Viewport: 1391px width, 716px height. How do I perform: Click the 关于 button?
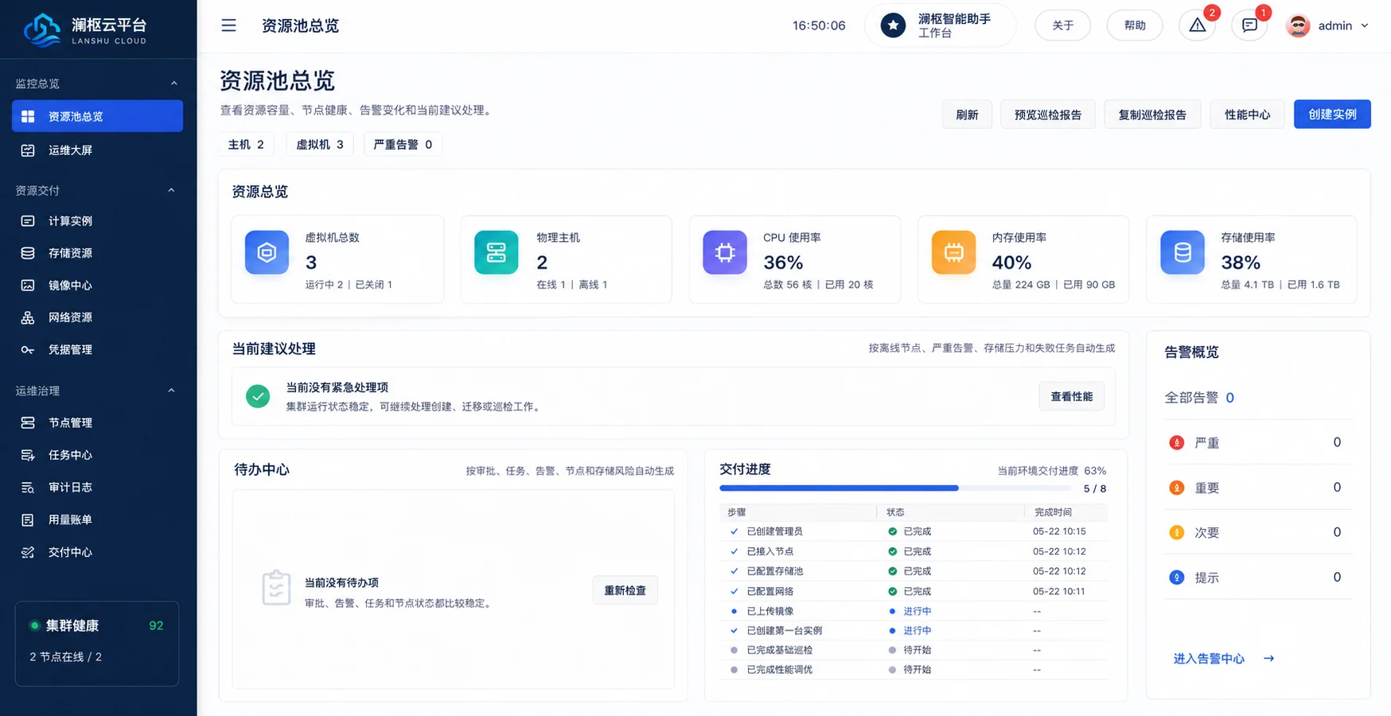click(1062, 25)
